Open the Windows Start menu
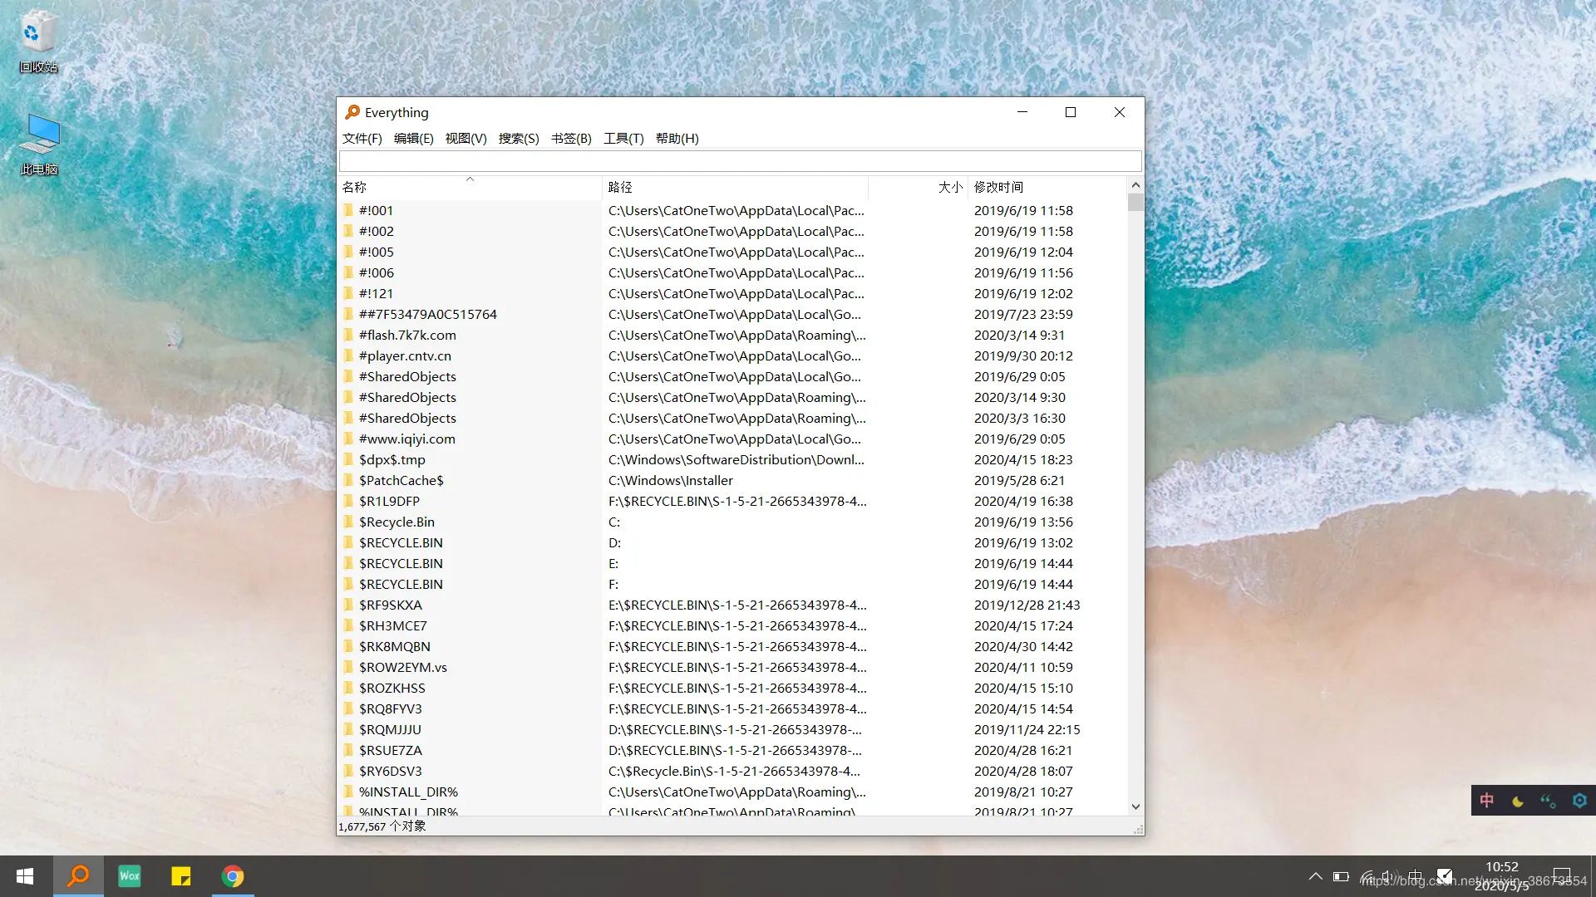Viewport: 1596px width, 897px height. click(25, 876)
